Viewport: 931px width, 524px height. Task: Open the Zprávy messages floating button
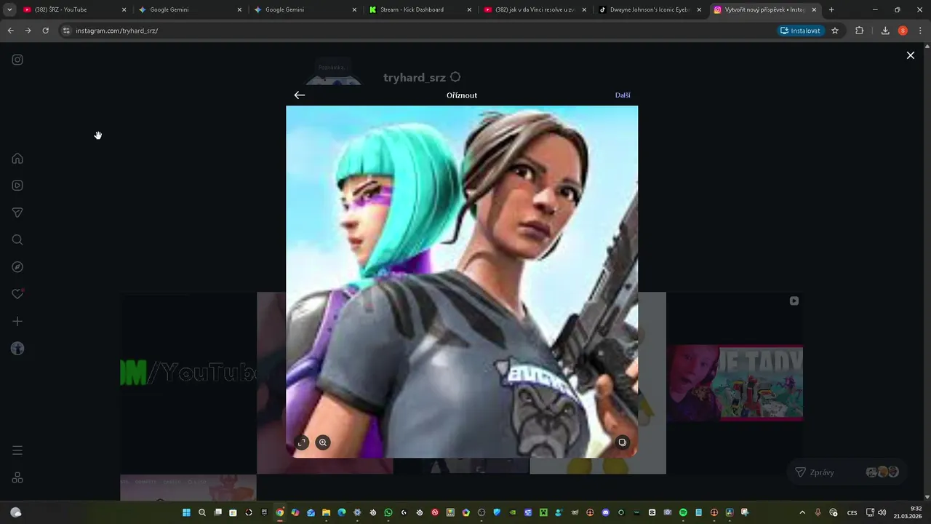847,472
